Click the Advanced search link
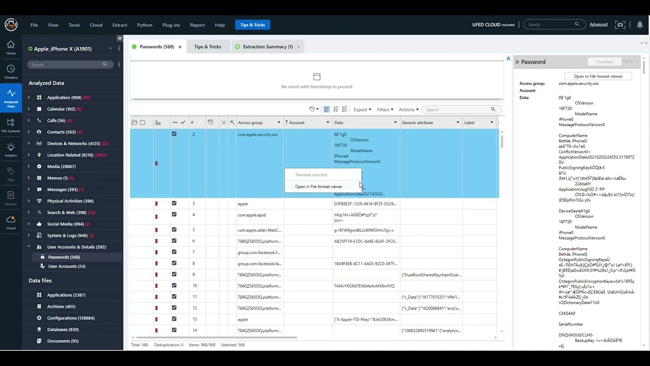 (598, 24)
